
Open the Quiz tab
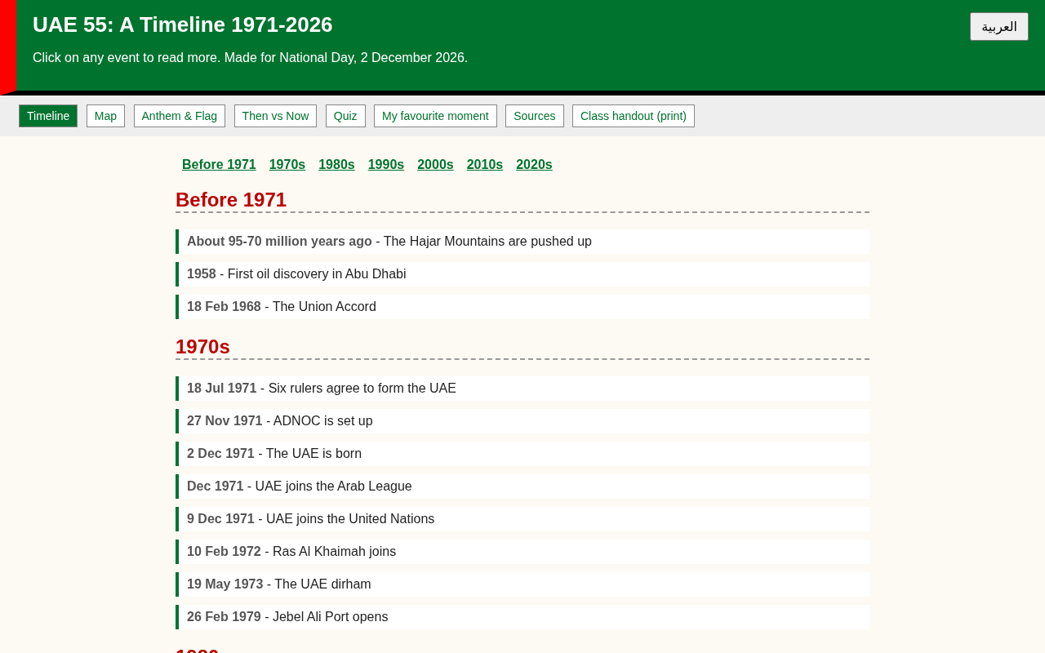(345, 116)
